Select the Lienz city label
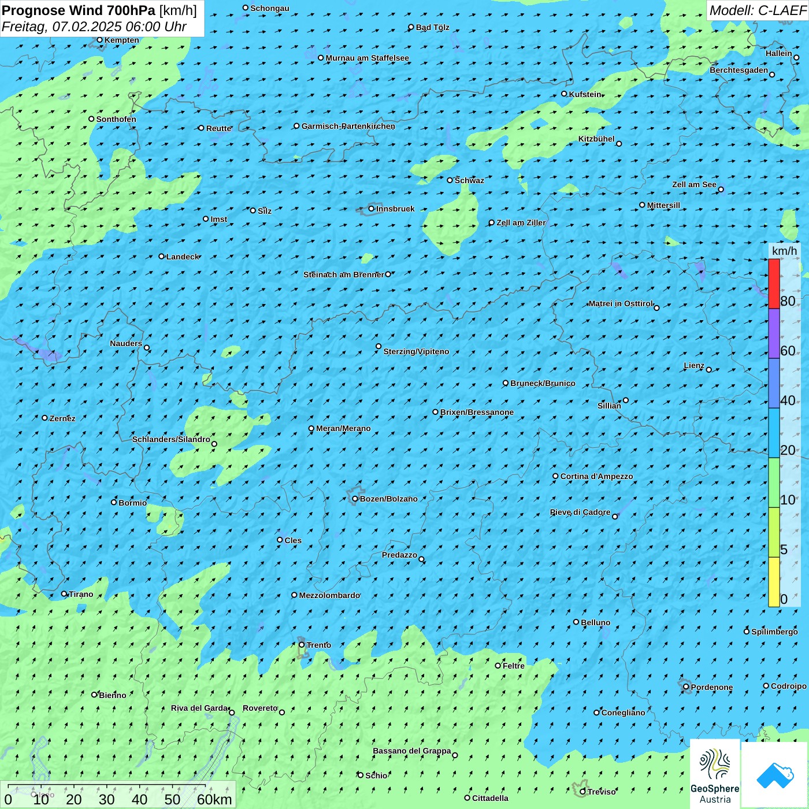809x809 pixels. 694,365
